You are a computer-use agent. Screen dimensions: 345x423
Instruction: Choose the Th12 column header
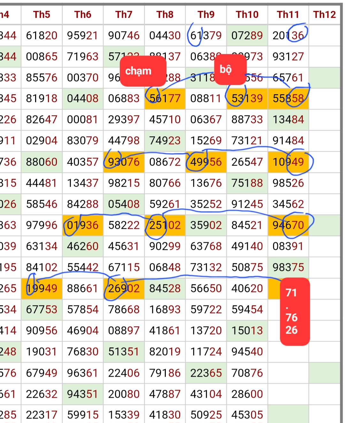point(324,15)
